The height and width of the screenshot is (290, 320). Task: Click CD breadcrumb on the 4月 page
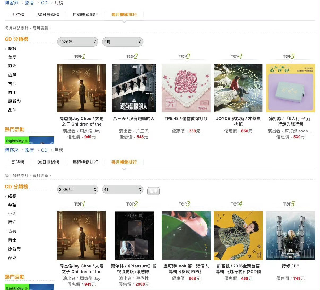point(44,150)
